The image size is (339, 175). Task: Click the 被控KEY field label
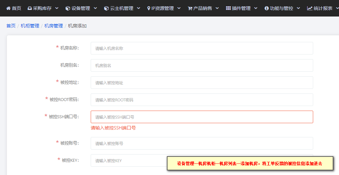pos(70,160)
